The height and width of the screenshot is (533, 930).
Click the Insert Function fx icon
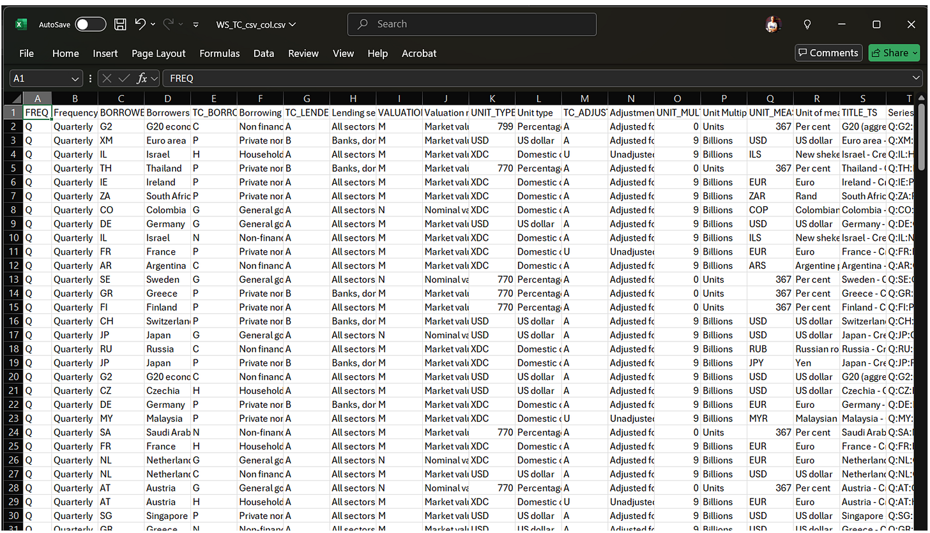[142, 78]
